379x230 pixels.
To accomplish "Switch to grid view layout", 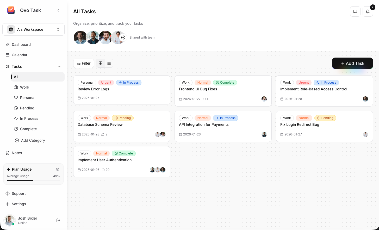I will 101,63.
